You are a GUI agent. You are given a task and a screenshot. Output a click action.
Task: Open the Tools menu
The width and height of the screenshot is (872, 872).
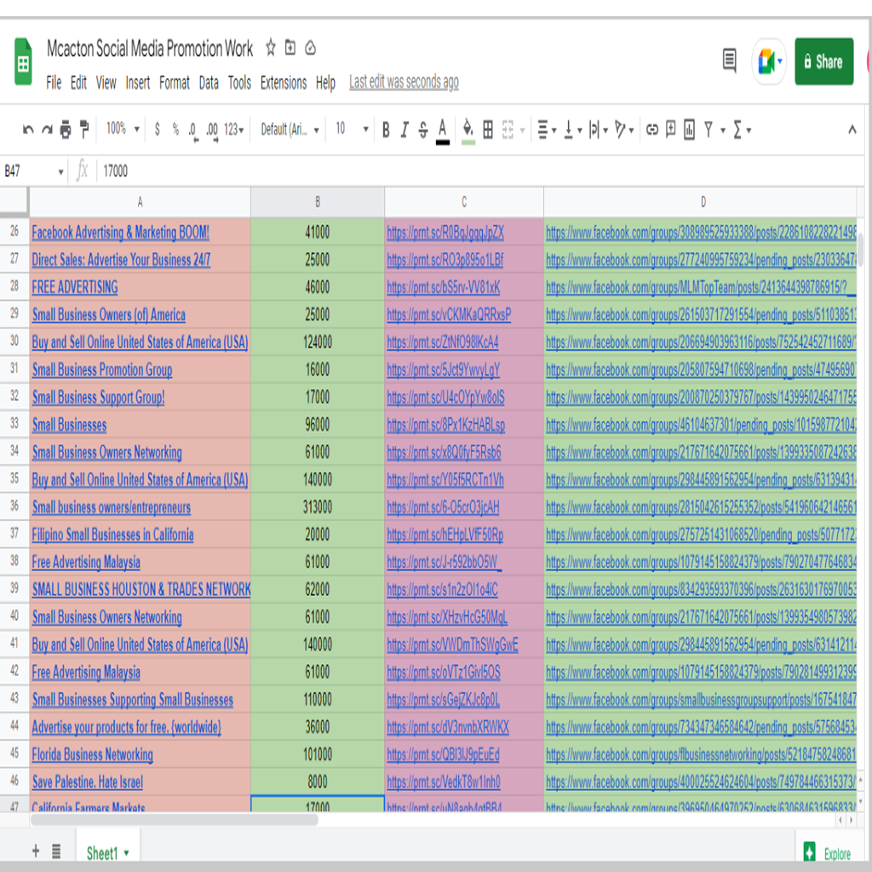point(239,83)
